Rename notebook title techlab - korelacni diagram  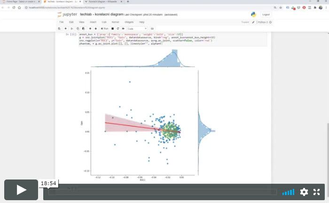(102, 14)
